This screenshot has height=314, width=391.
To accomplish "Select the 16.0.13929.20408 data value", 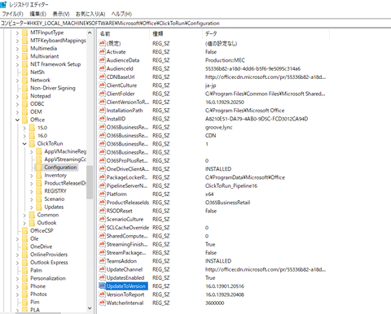I will (225, 294).
